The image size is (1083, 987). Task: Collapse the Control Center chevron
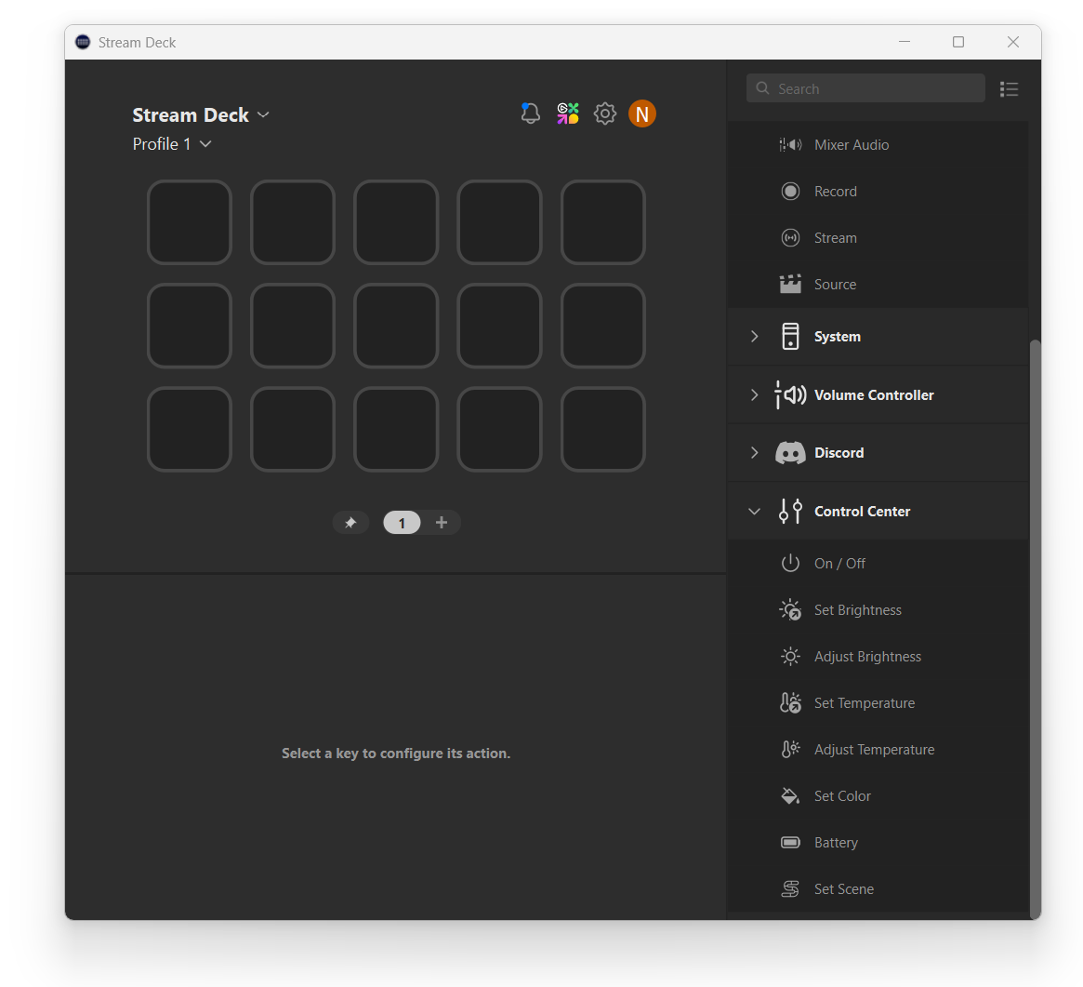click(x=754, y=512)
